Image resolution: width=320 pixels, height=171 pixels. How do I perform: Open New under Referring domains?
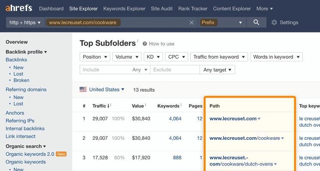pyautogui.click(x=18, y=97)
